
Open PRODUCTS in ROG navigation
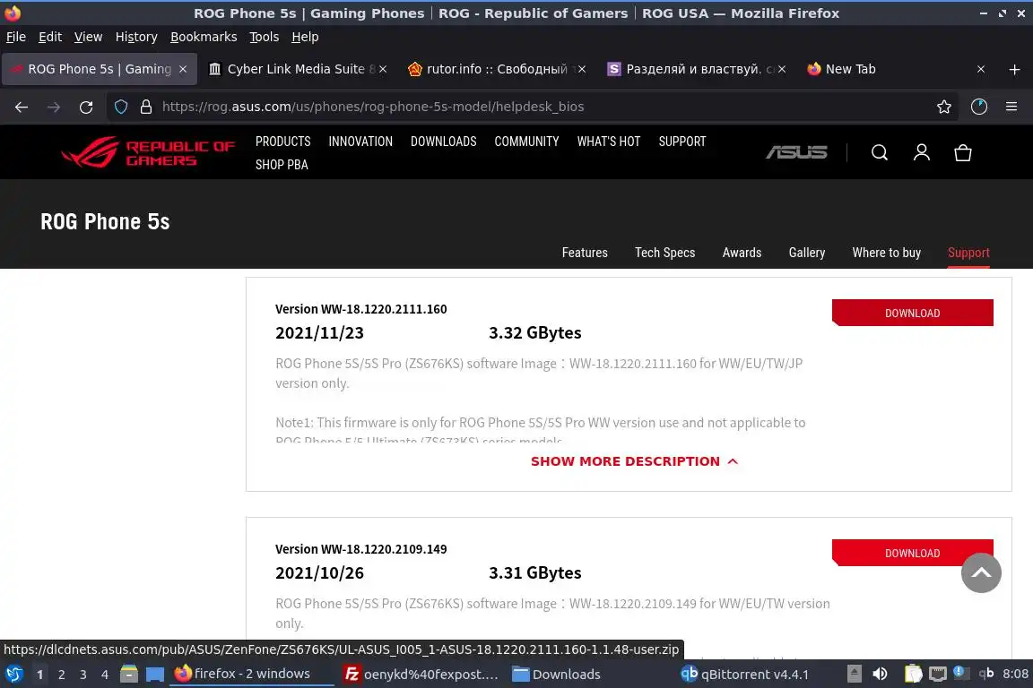[x=283, y=142]
